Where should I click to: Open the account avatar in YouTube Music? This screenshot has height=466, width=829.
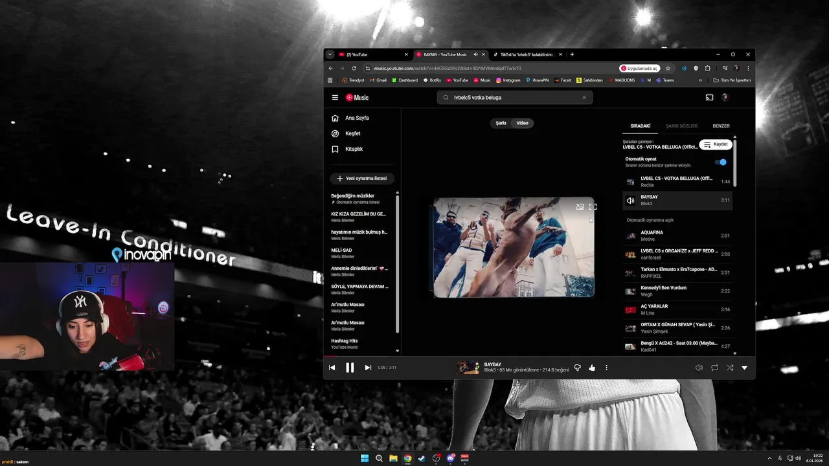pos(725,98)
